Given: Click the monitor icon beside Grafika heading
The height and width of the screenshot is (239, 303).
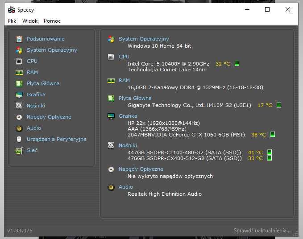Looking at the screenshot, I should pos(111,116).
